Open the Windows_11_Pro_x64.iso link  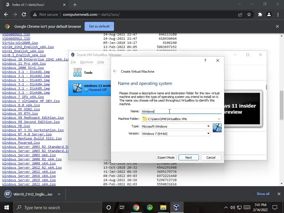[24, 64]
